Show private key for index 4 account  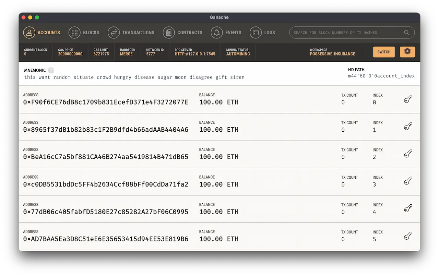(x=408, y=208)
